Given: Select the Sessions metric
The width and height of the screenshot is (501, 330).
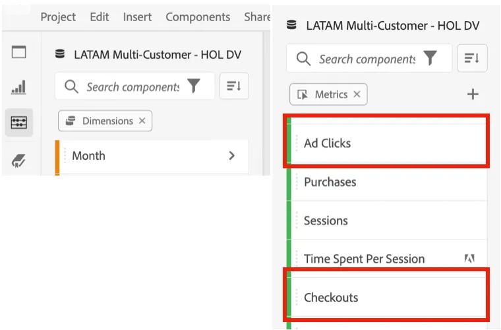Looking at the screenshot, I should click(387, 220).
